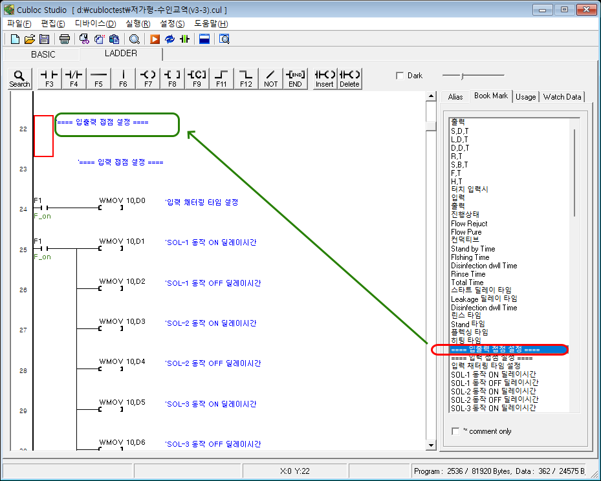Select 'Flow Rejuct' bookmark in the list

click(x=469, y=224)
